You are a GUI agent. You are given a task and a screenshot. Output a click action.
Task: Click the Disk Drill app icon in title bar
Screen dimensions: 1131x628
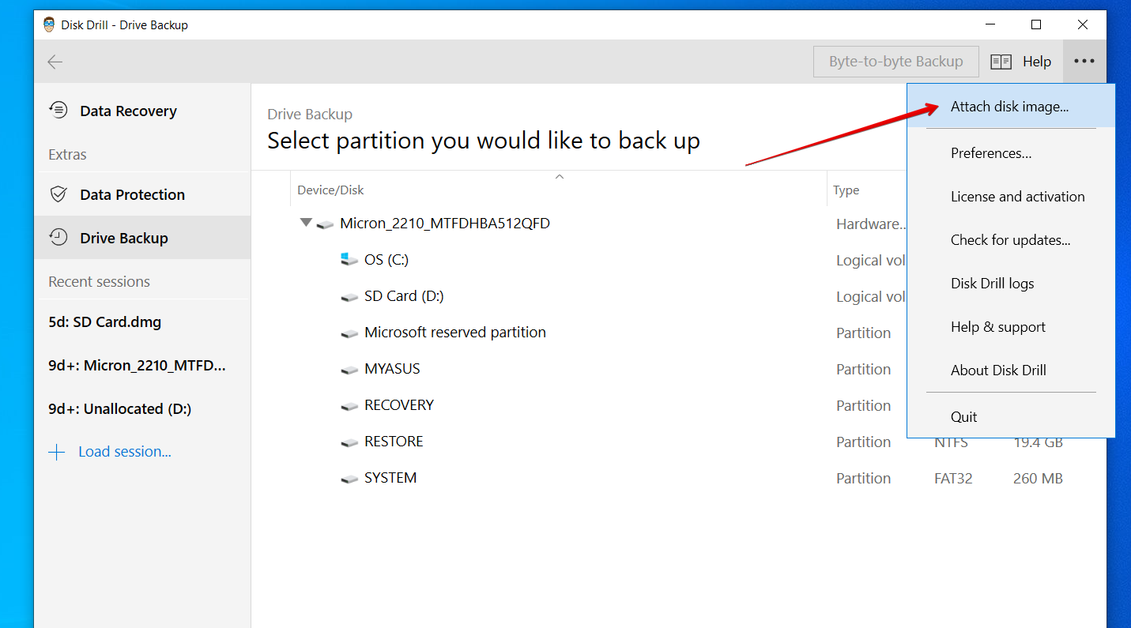(49, 24)
